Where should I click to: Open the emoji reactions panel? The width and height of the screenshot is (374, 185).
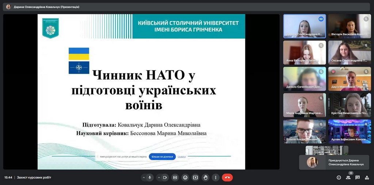(185, 177)
